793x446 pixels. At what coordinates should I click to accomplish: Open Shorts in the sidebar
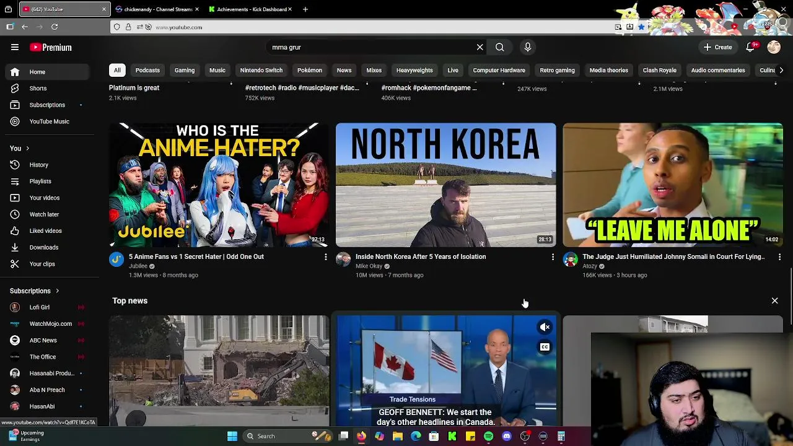pos(46,89)
